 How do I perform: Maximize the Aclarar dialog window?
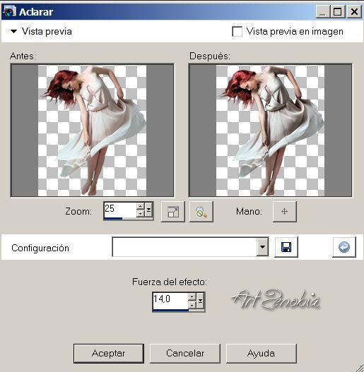[x=337, y=11]
